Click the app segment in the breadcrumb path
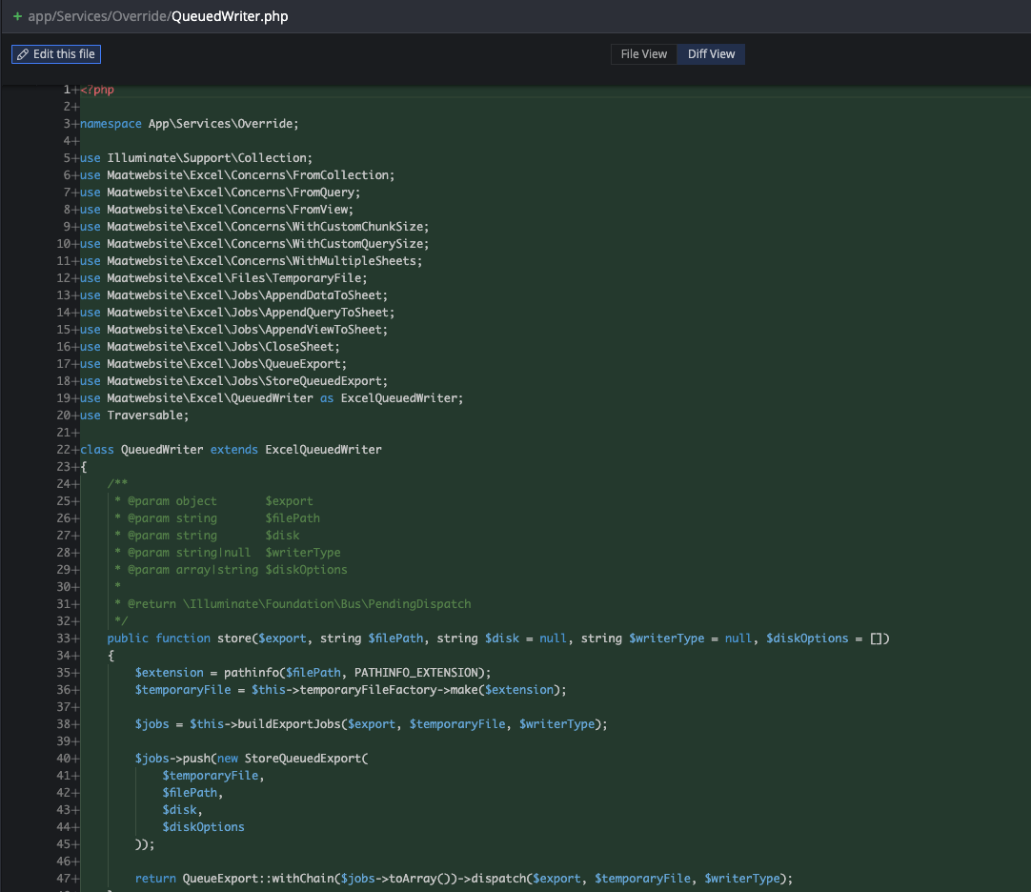Screen dimensions: 1031x892 pyautogui.click(x=36, y=15)
